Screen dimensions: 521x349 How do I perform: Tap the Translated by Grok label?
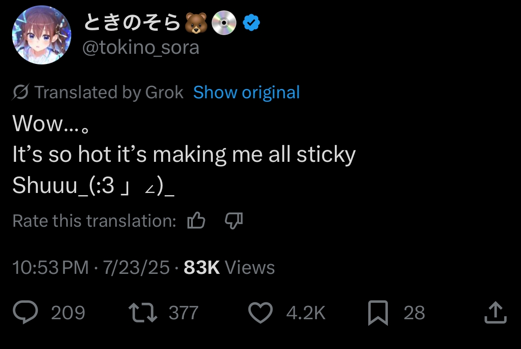click(109, 92)
